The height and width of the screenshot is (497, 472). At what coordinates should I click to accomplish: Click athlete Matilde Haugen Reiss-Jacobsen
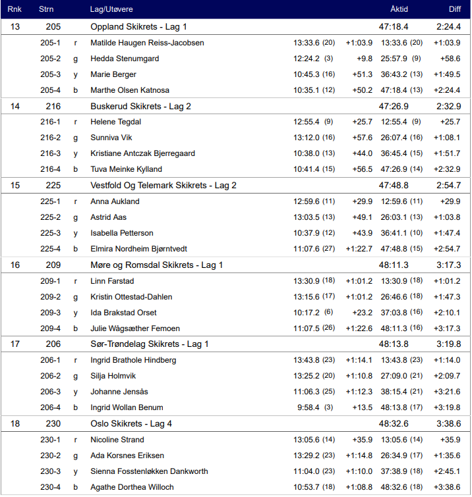(x=147, y=43)
